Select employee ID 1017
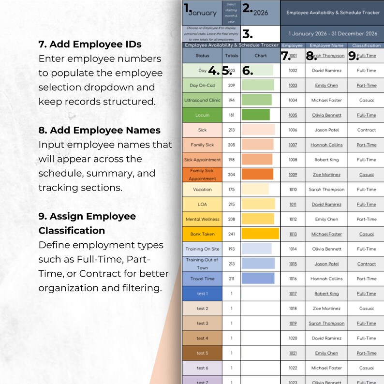This screenshot has height=384, width=384. (293, 294)
